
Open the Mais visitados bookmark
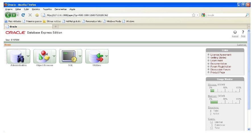(13, 21)
